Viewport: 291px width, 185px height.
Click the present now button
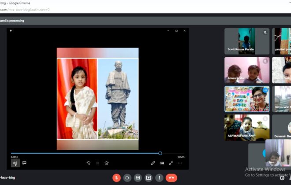coord(149,178)
